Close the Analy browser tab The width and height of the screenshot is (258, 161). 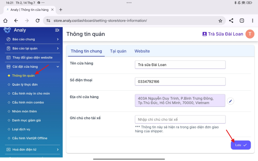pyautogui.click(x=52, y=10)
